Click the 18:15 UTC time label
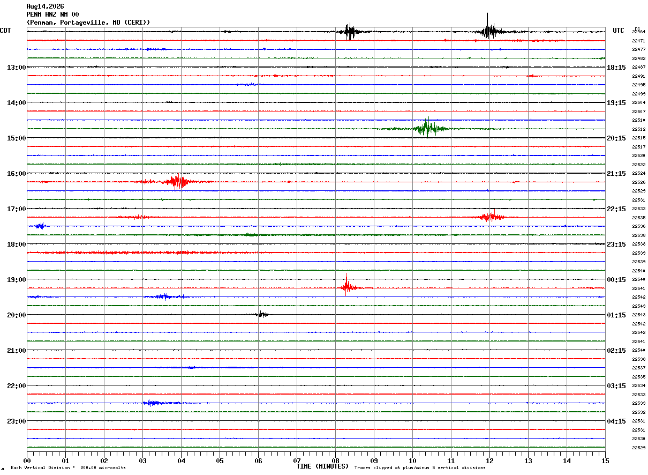Screen dimensions: 648x475 coord(616,68)
